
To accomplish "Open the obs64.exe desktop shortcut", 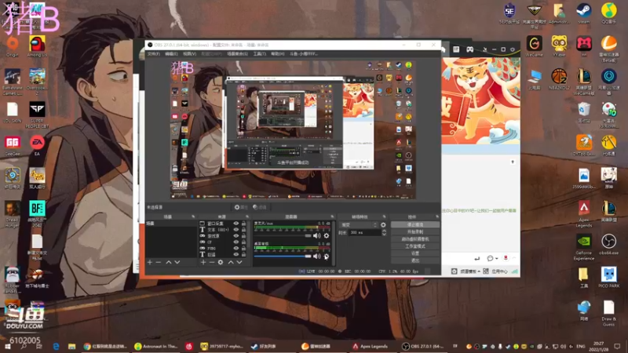I will click(609, 244).
